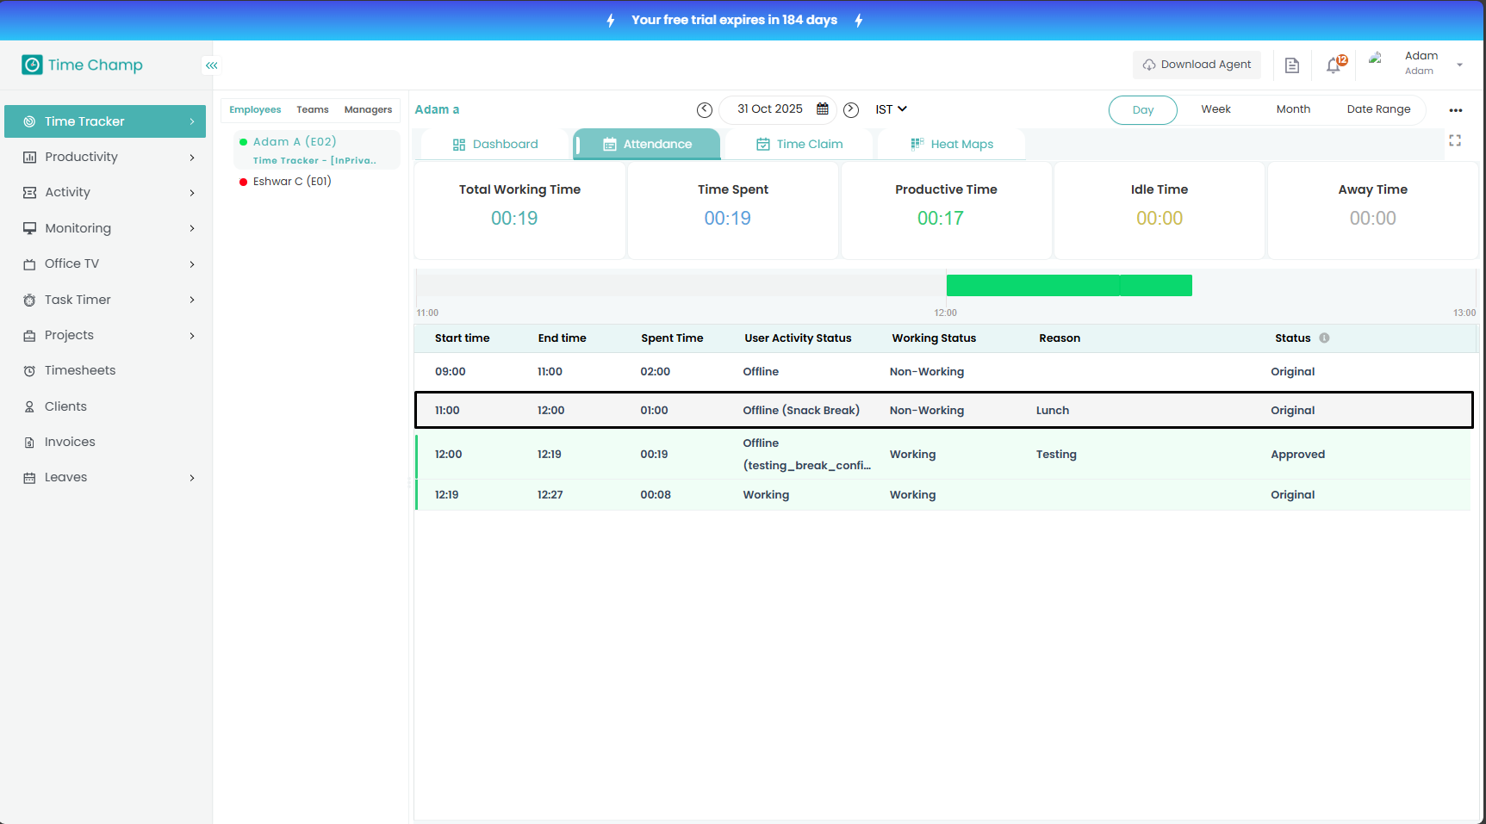Open the calendar date picker icon

[x=823, y=109]
